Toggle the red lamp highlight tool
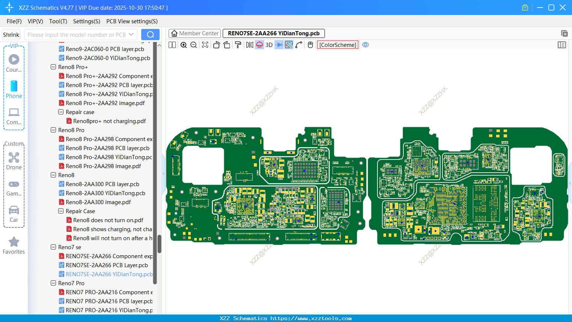572x322 pixels. pos(260,45)
